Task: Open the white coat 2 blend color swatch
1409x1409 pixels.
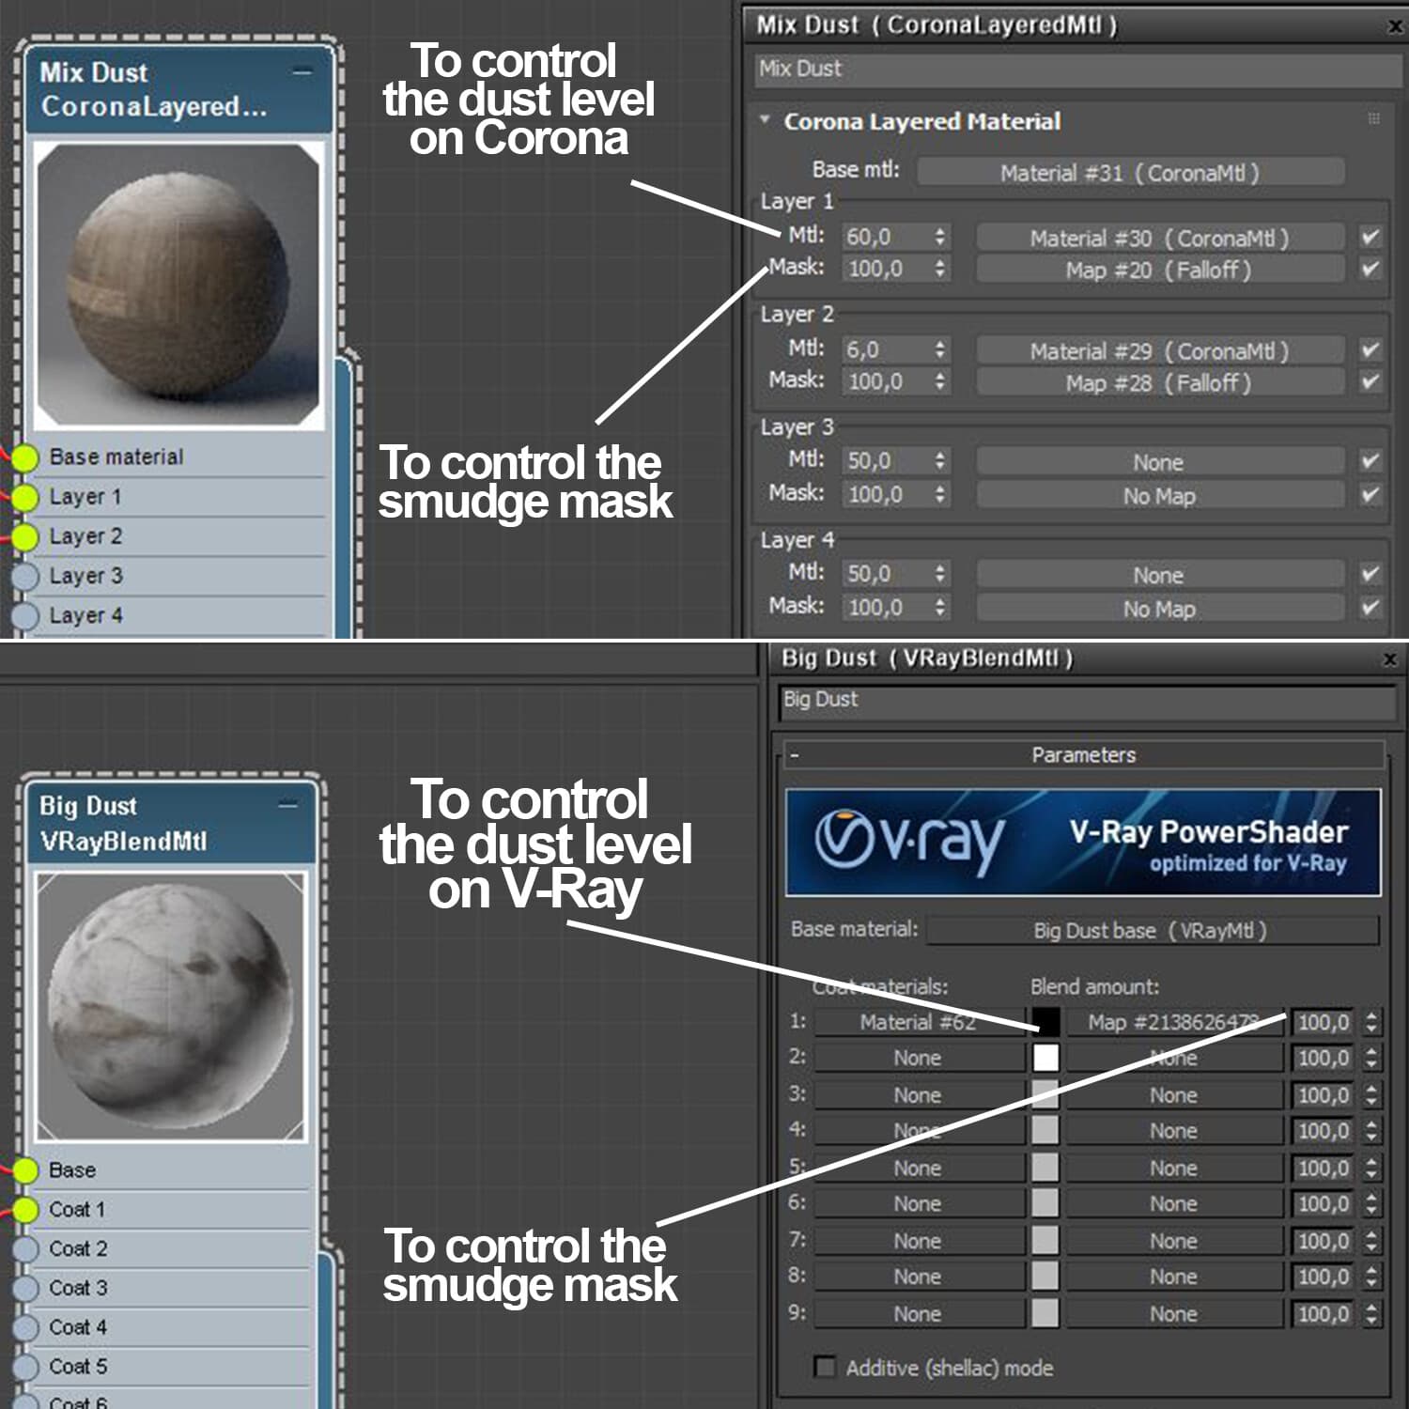Action: coord(1045,1058)
